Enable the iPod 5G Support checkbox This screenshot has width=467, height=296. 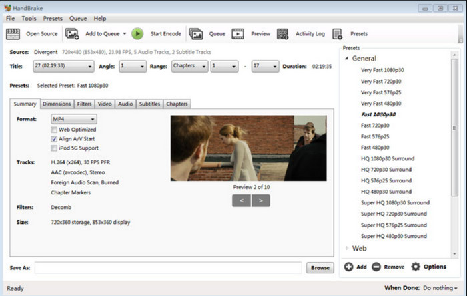pos(54,148)
